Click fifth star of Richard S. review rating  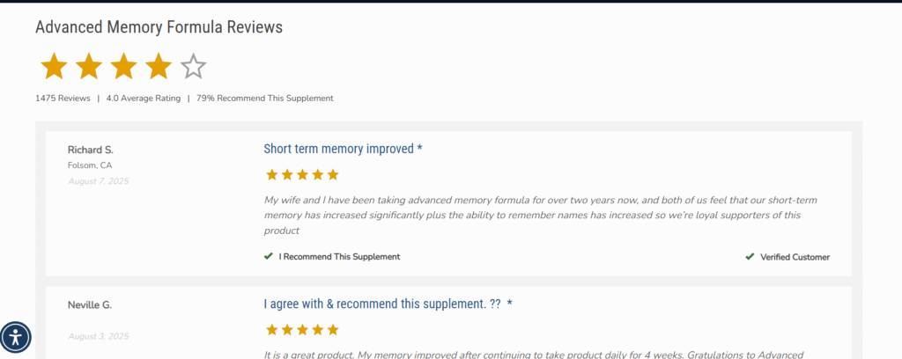[x=333, y=174]
